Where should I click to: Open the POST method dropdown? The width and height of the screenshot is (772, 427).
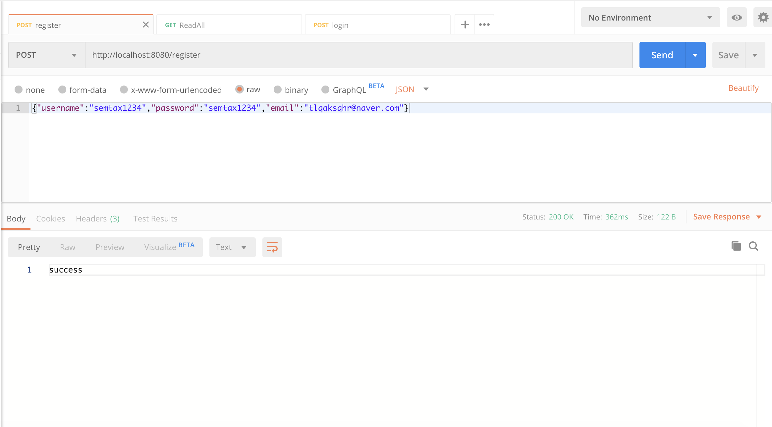click(46, 55)
